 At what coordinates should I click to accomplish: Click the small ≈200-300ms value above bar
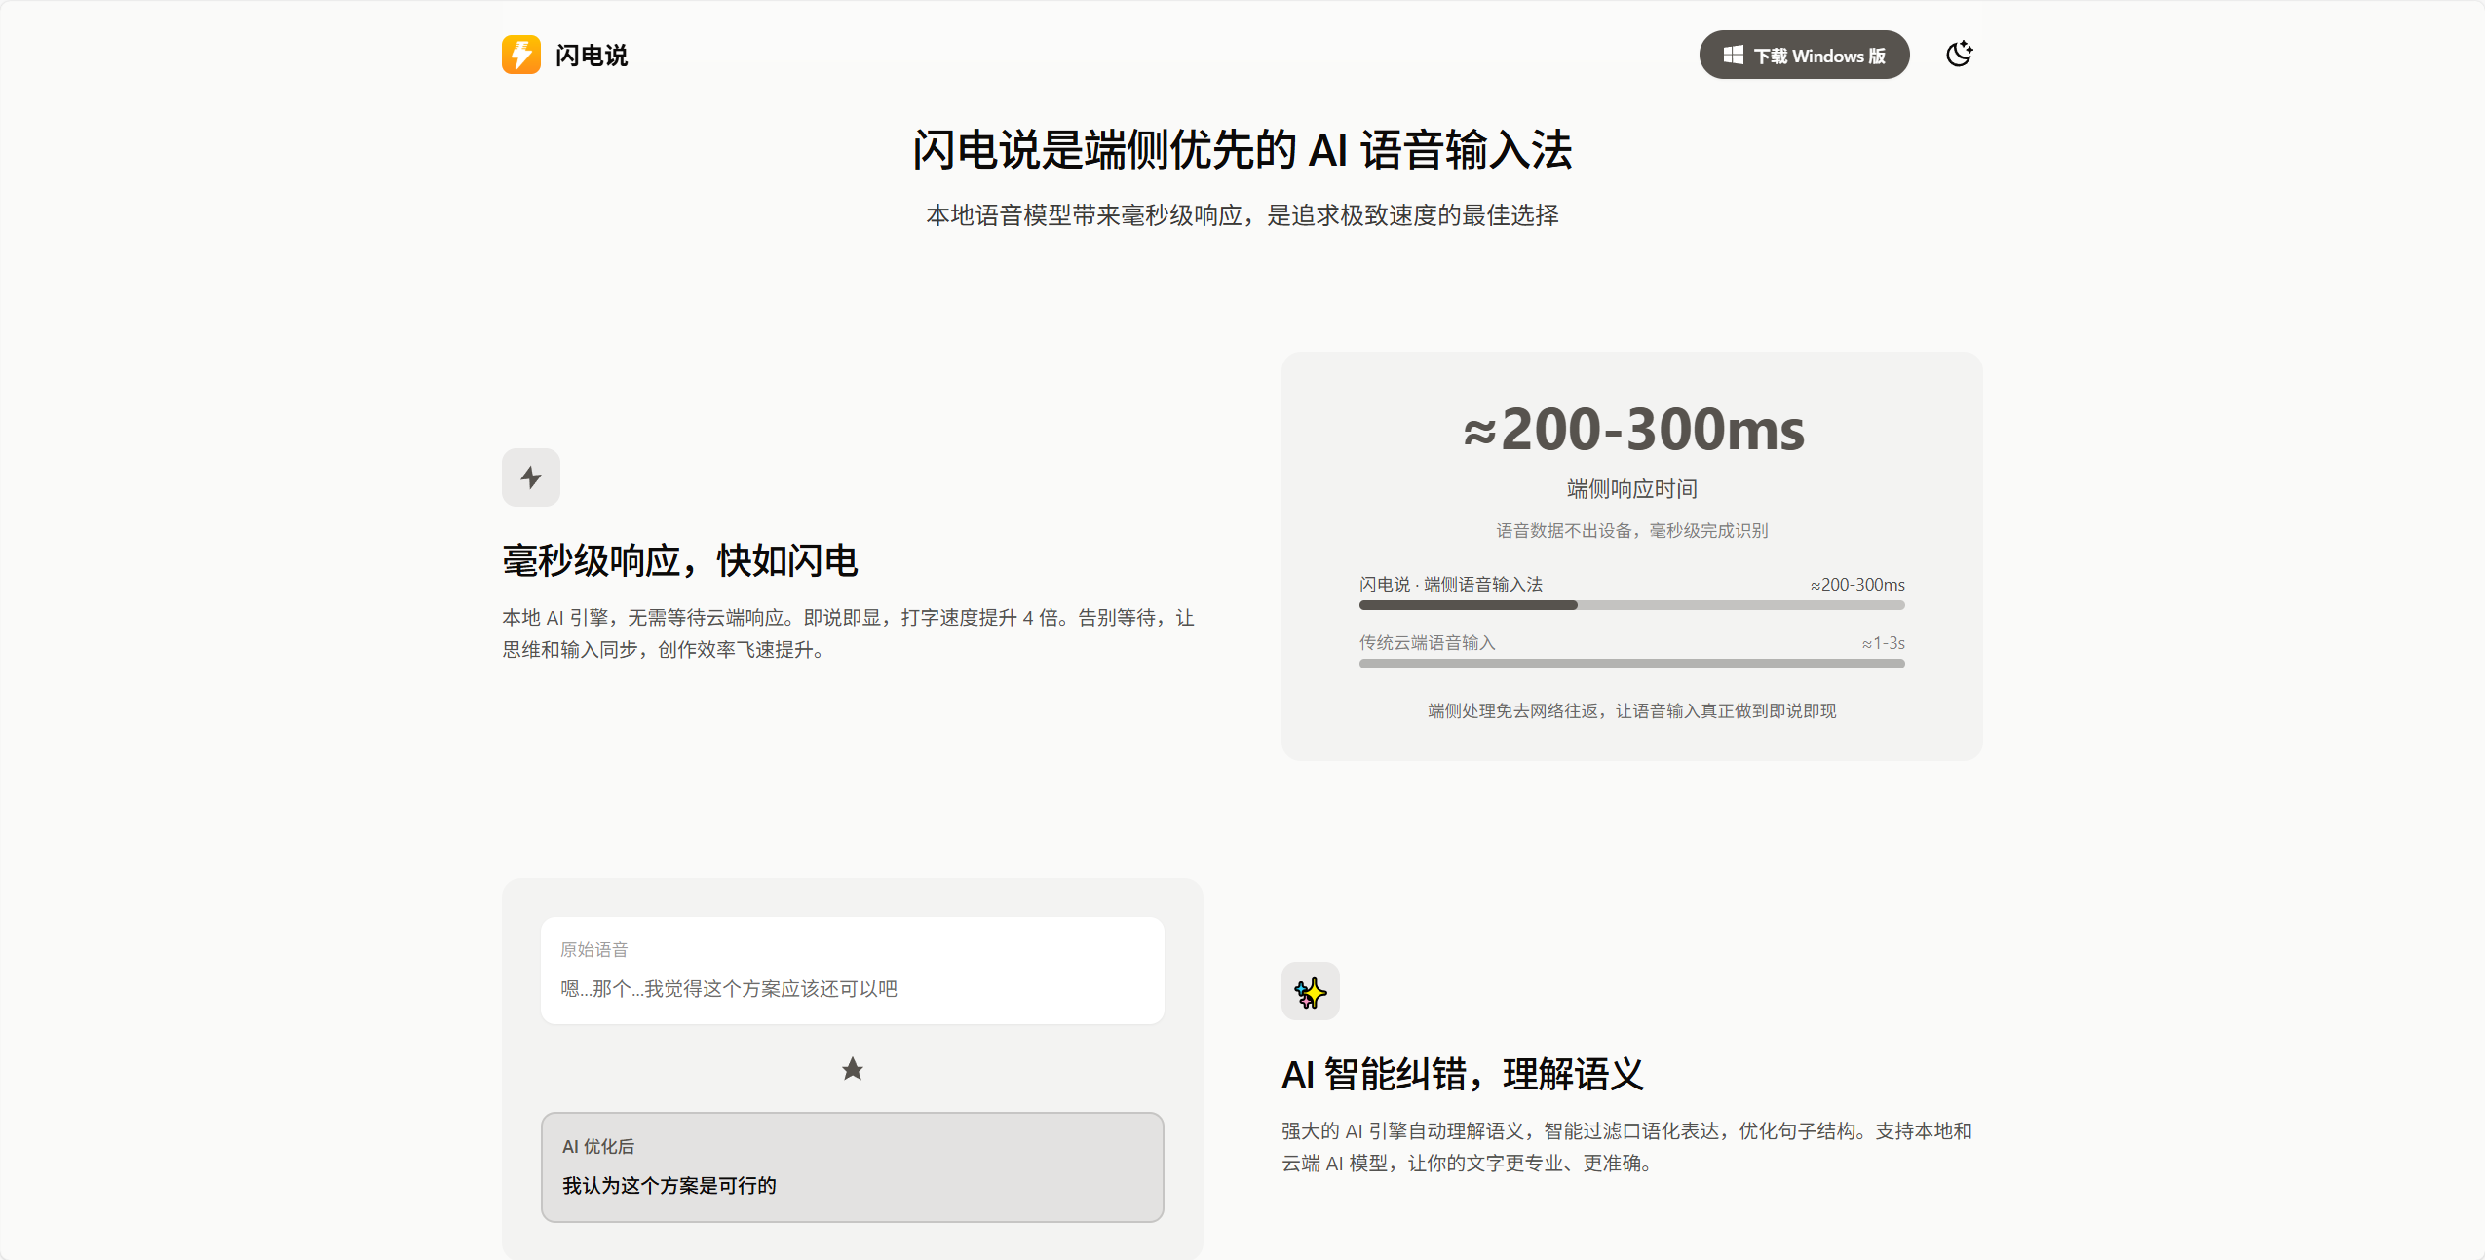(x=1857, y=585)
